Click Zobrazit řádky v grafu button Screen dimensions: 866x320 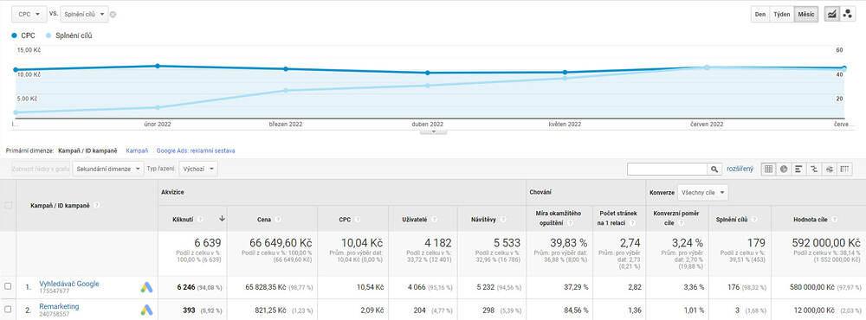[41, 169]
